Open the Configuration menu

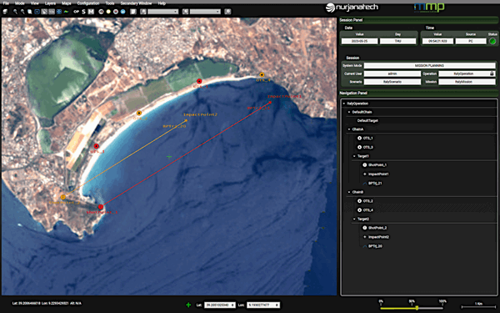[88, 3]
